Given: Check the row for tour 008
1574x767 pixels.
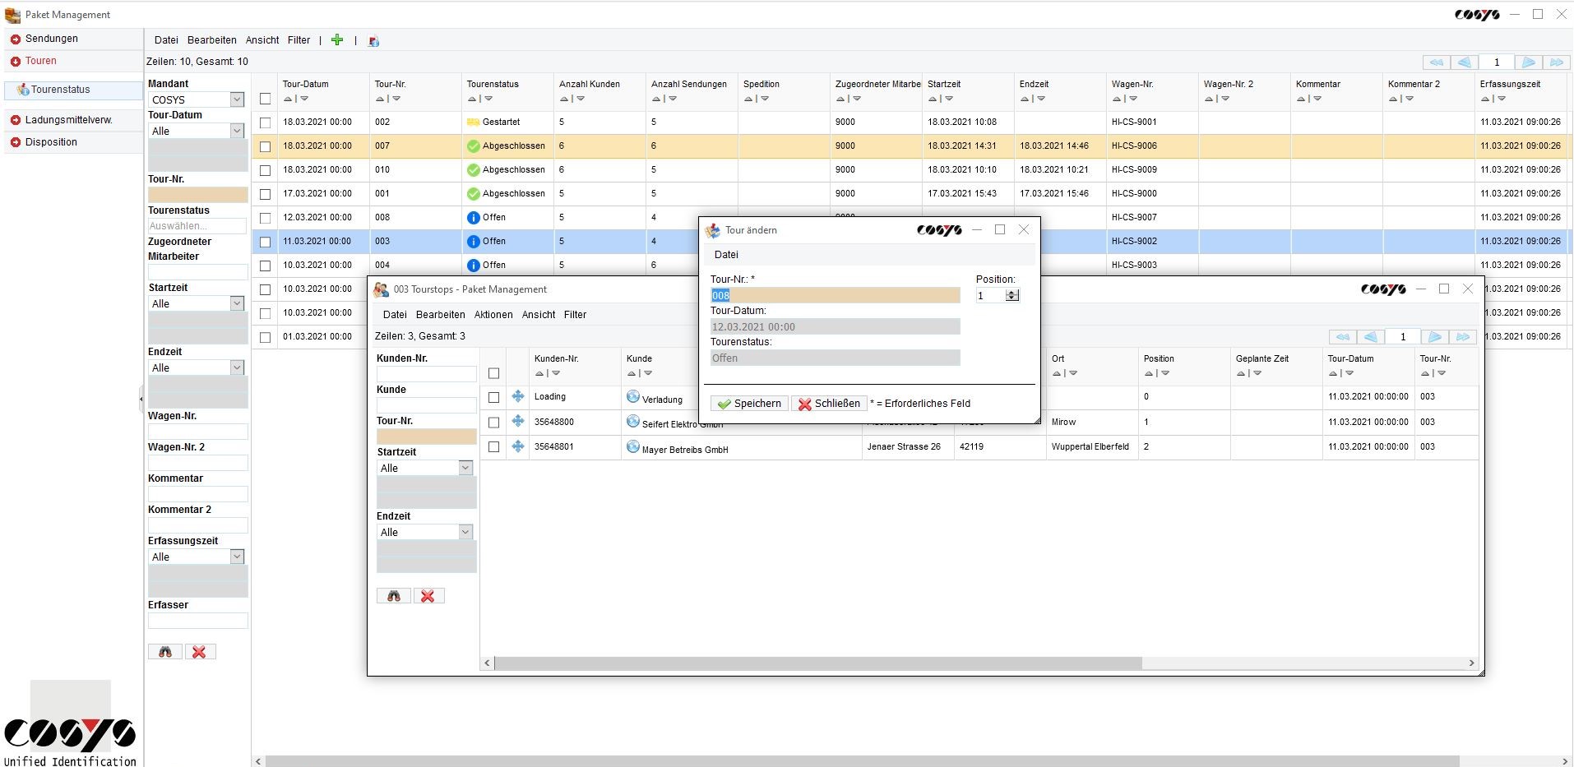Looking at the screenshot, I should (x=265, y=218).
